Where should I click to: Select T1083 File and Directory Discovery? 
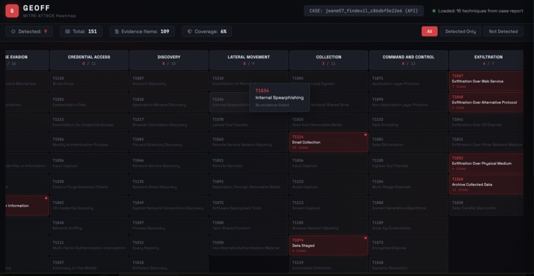coord(169,142)
